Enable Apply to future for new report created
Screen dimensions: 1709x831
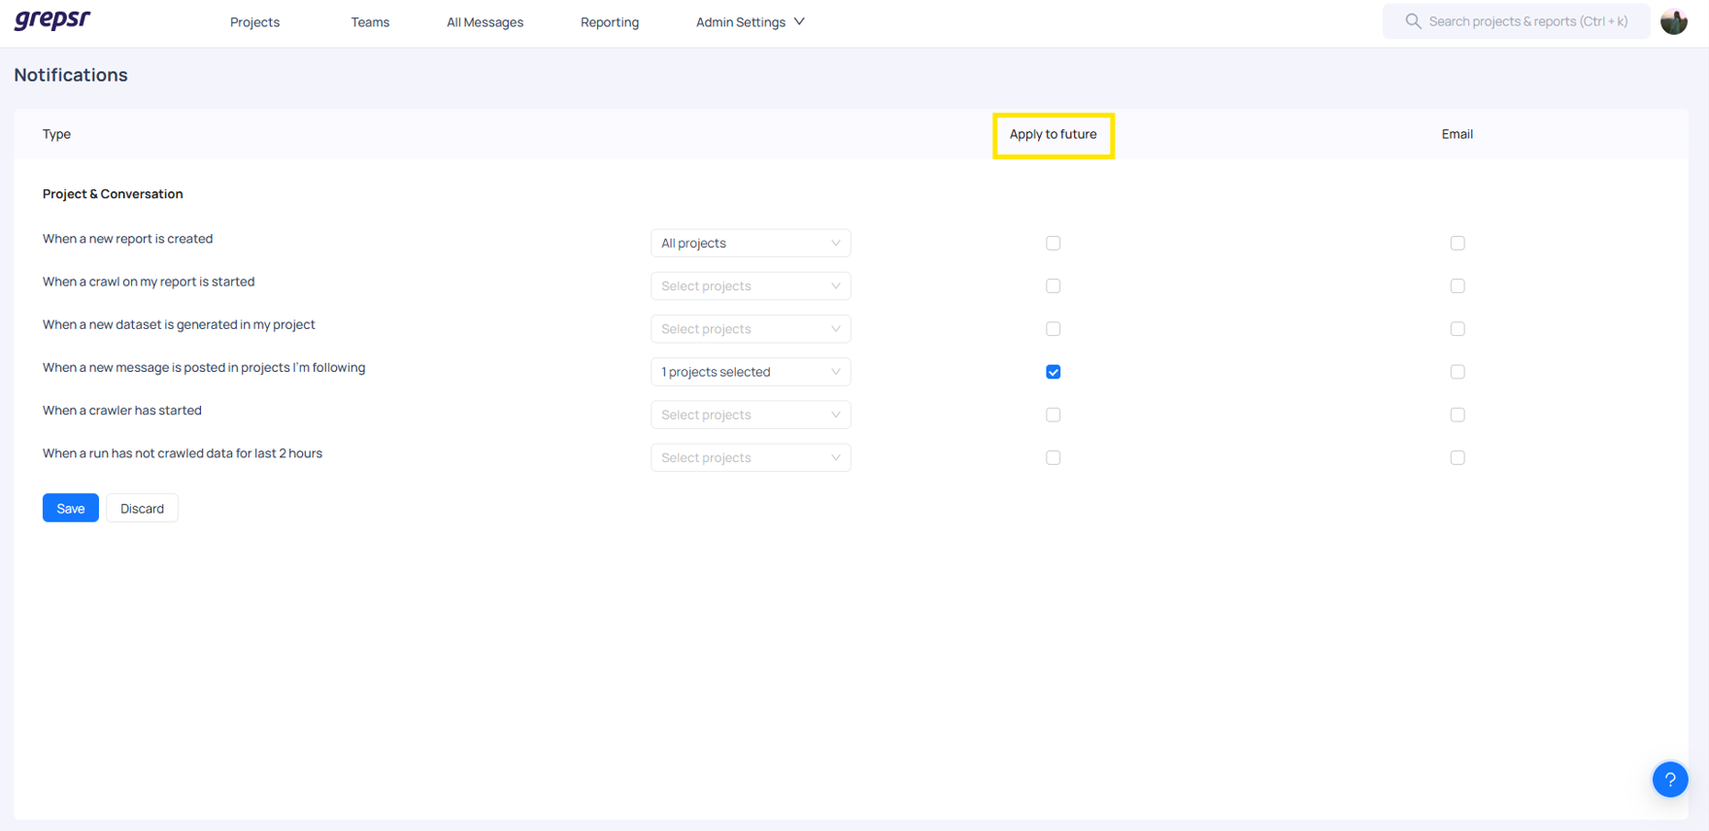[1053, 243]
